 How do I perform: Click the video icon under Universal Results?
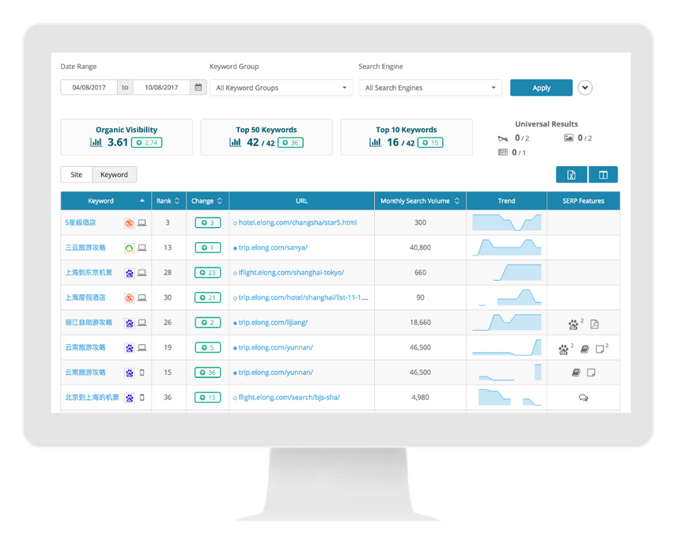pos(503,138)
